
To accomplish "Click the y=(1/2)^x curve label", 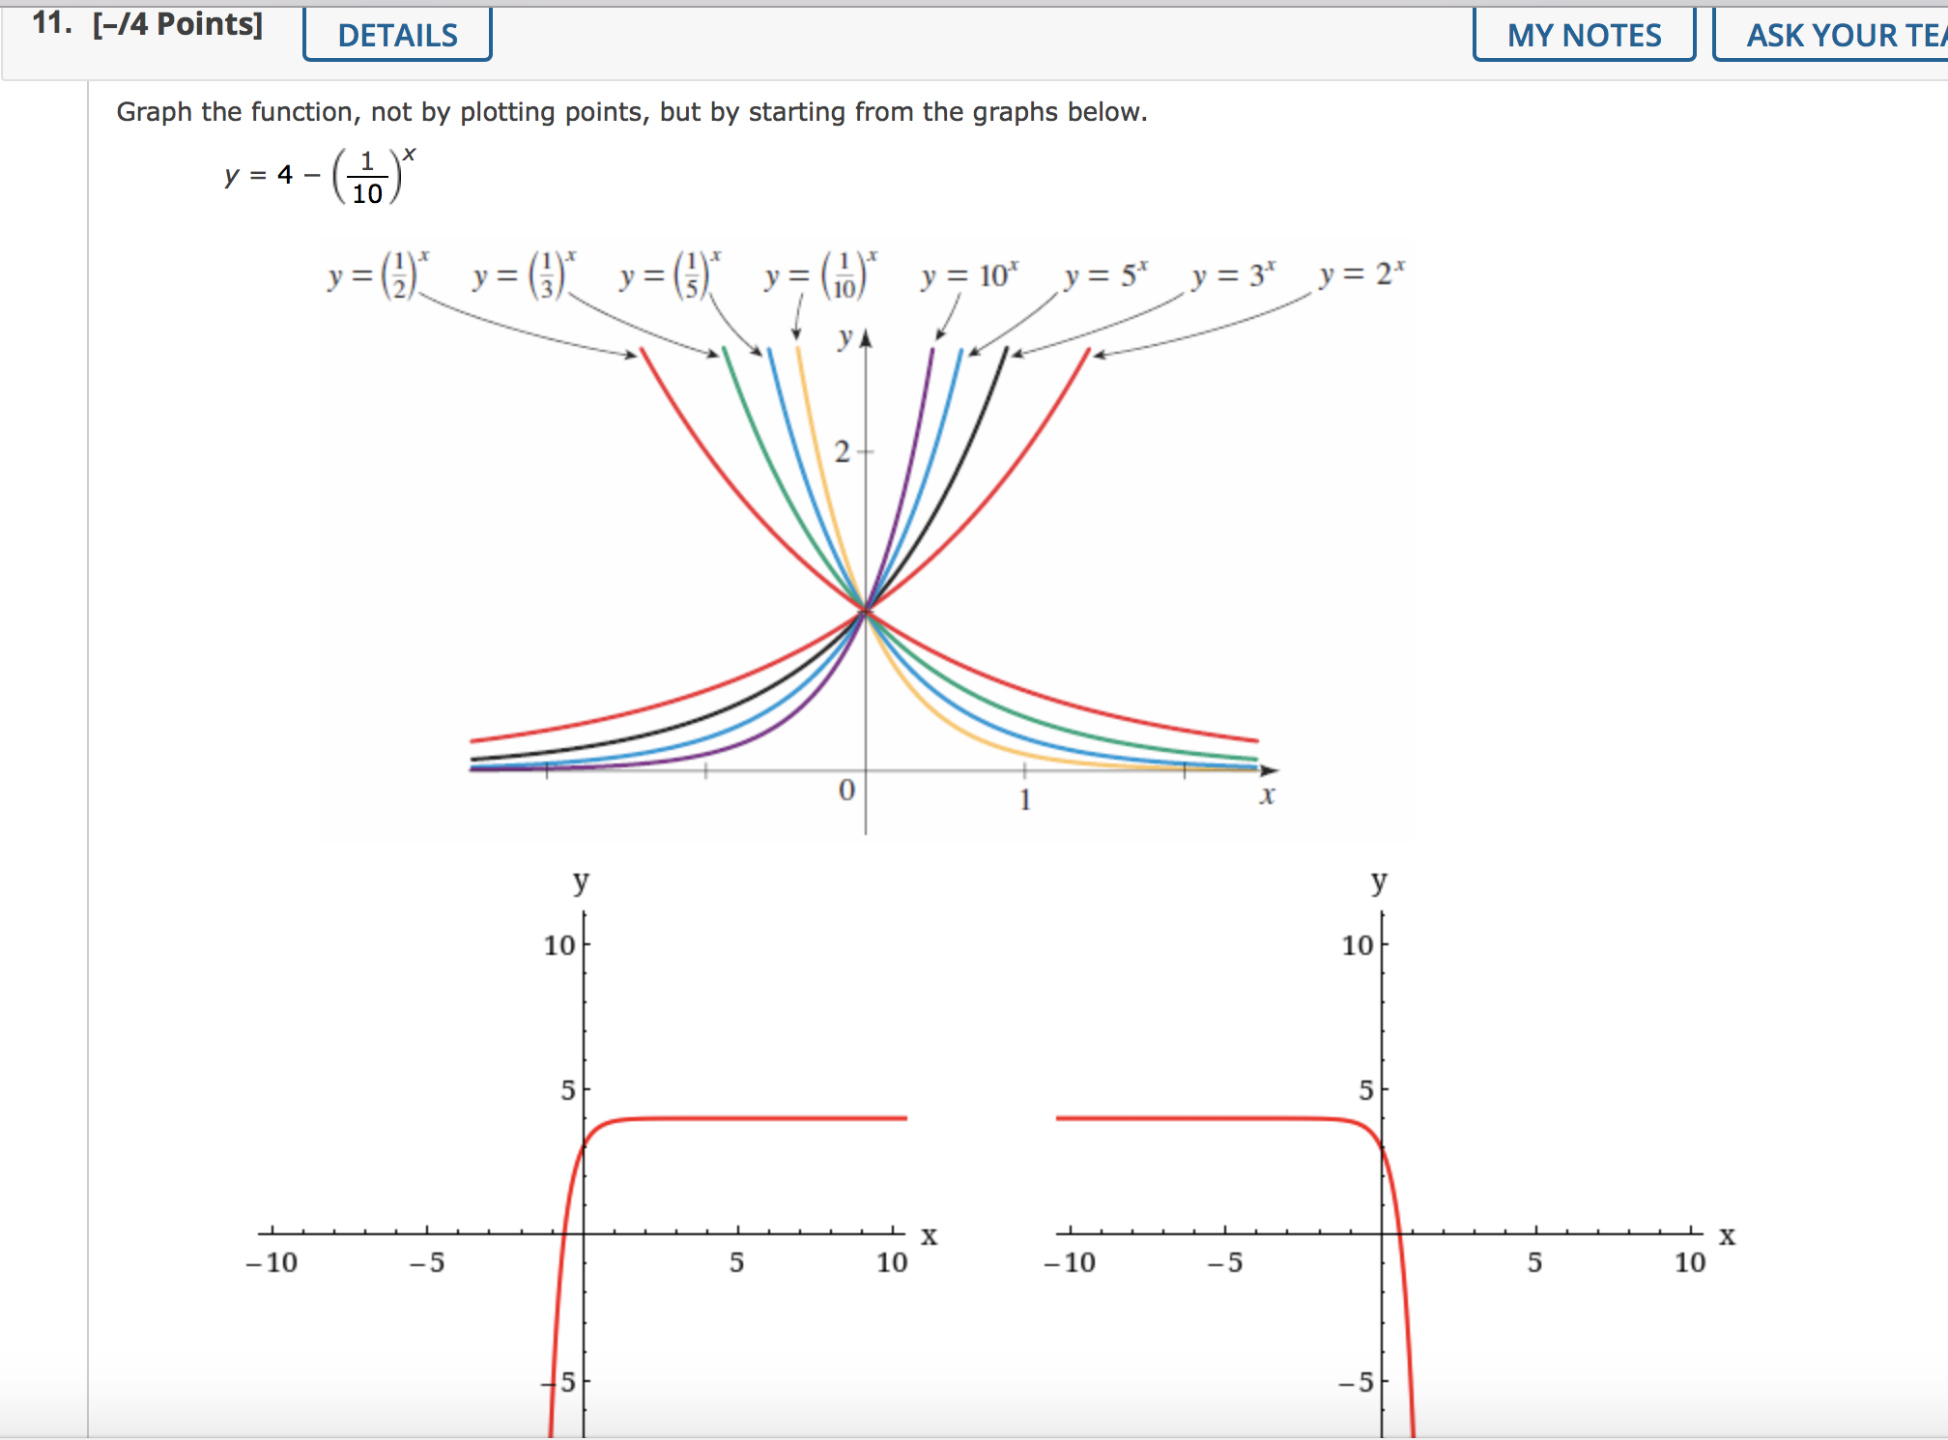I will (377, 275).
